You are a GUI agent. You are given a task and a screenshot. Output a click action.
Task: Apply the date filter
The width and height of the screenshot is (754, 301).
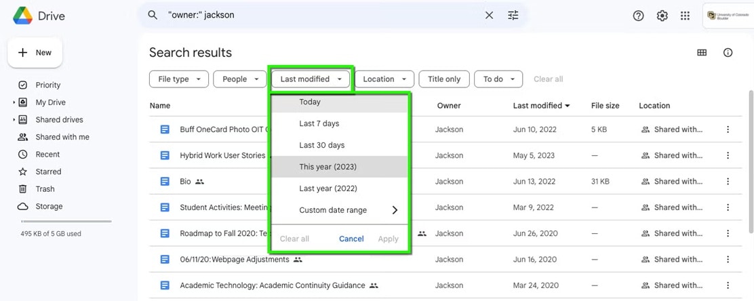click(x=388, y=239)
